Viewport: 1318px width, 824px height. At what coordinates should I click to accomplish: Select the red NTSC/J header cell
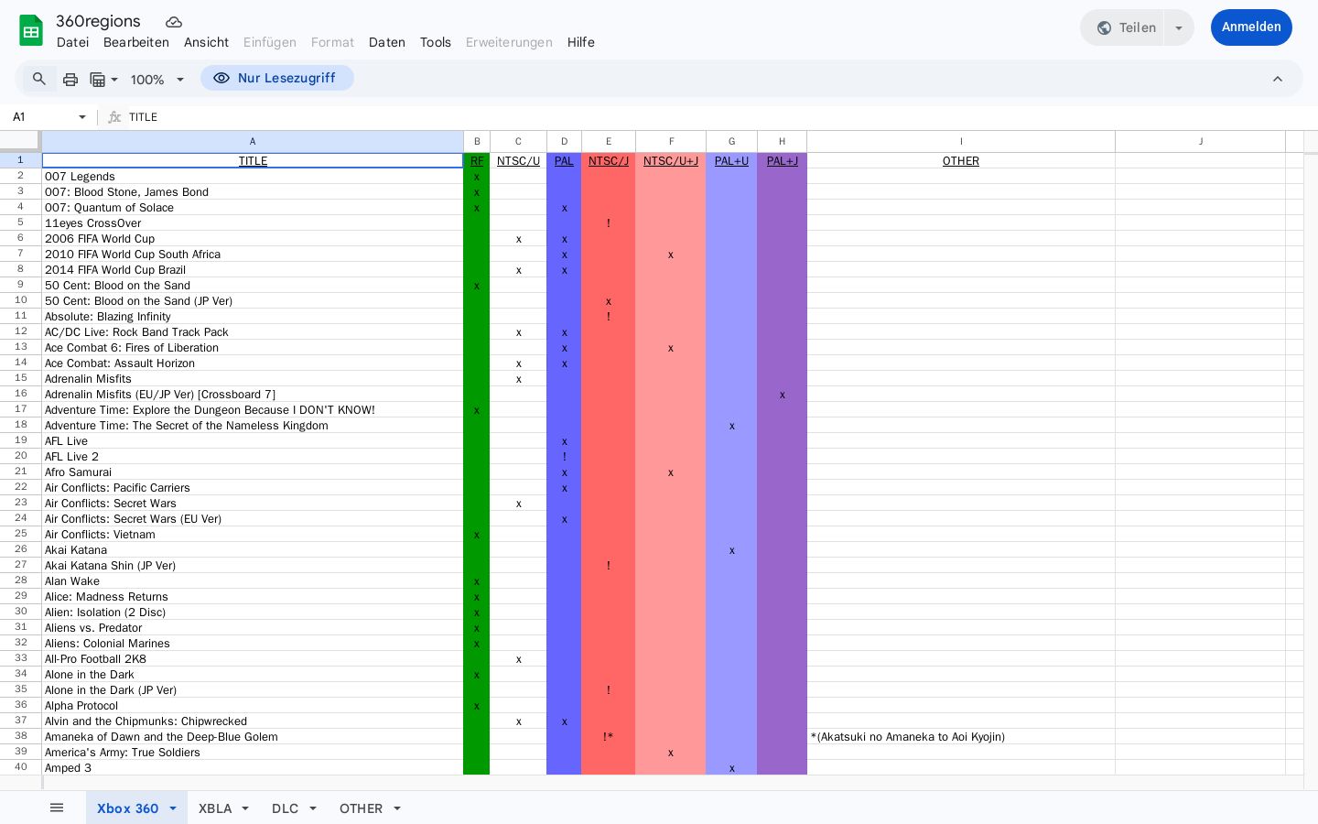coord(609,160)
